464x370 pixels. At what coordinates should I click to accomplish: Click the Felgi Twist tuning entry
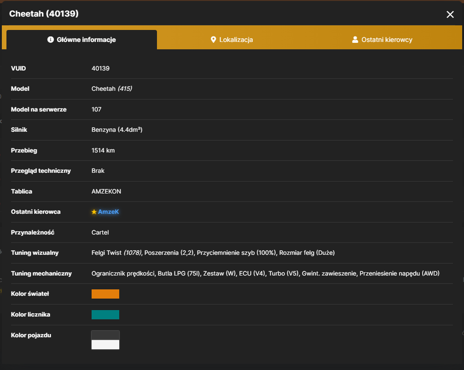click(x=116, y=253)
